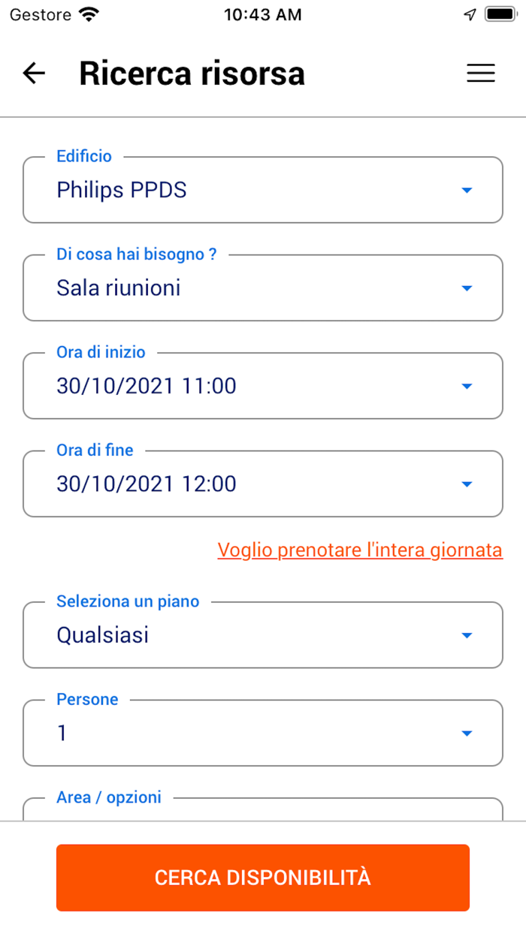
Task: Open the Persone dropdown arrow
Action: pos(467,734)
